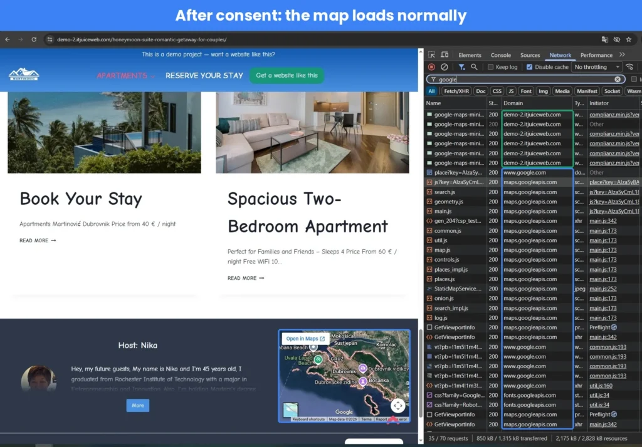Viewport: 642px width, 447px height.
Task: Click the filter input containing 'google'
Action: pyautogui.click(x=525, y=80)
